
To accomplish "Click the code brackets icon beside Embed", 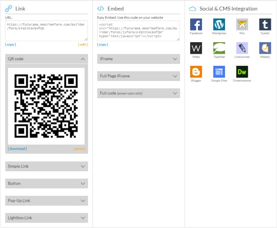I will coord(101,9).
